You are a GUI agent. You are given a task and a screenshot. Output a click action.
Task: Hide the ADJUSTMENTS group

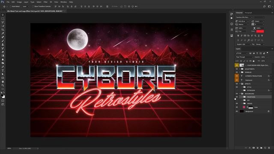point(237,69)
